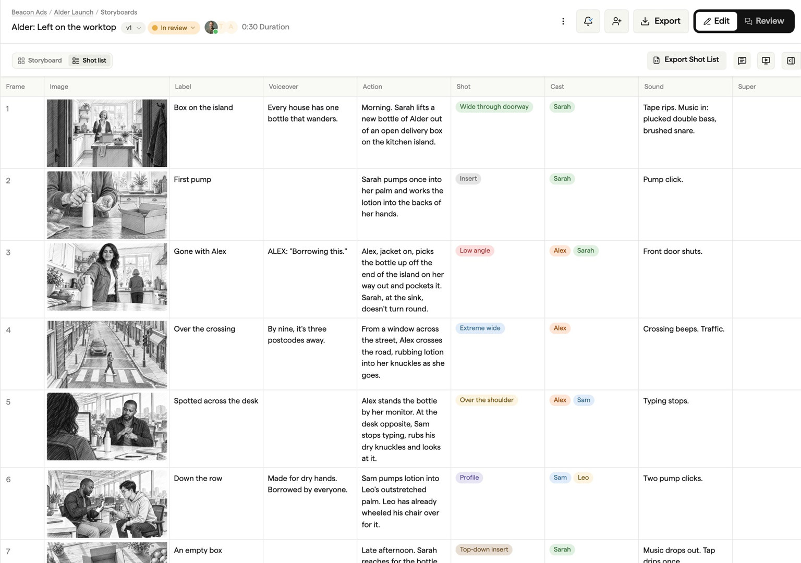This screenshot has height=563, width=801.
Task: Switch to the Storyboard view tab
Action: 40,60
